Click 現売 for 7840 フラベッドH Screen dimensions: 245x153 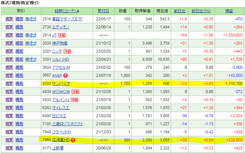19,132
